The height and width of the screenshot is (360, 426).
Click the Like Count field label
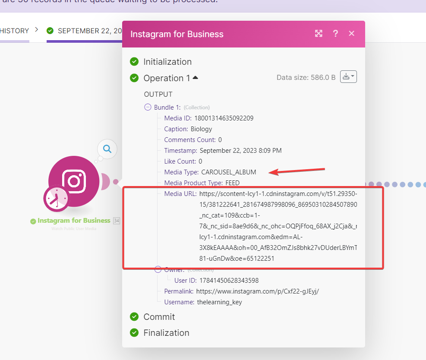180,161
